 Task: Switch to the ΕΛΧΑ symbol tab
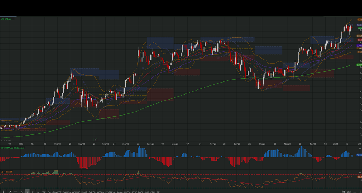(x=120, y=192)
